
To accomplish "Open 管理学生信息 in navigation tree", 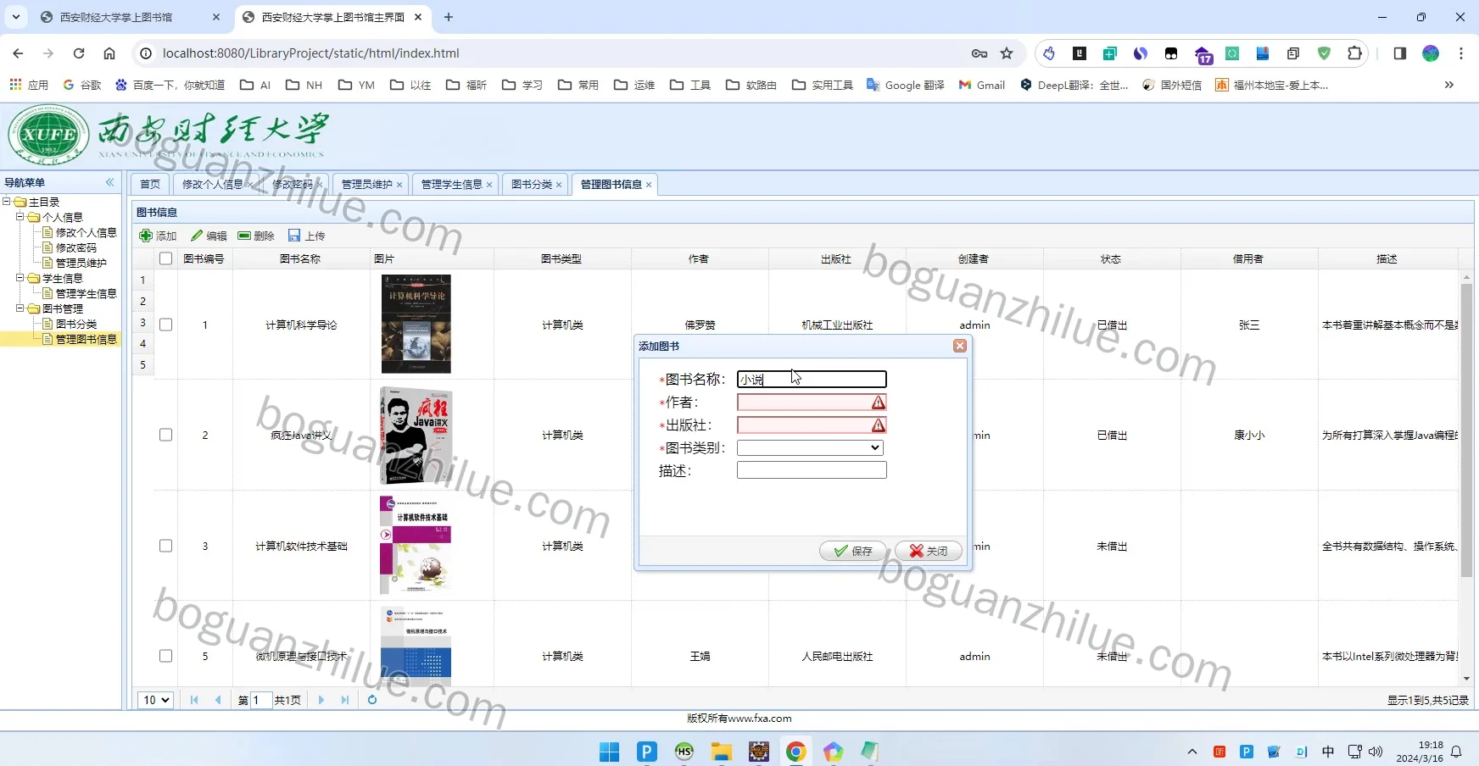I will (x=87, y=293).
